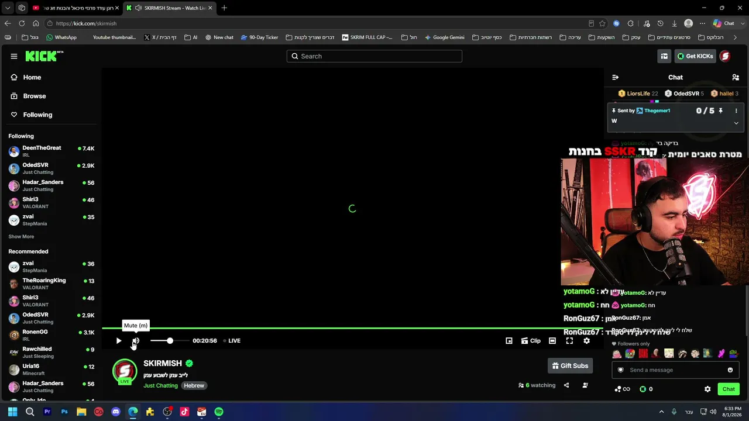Select the Hebrew language tag
The width and height of the screenshot is (749, 421).
[194, 386]
